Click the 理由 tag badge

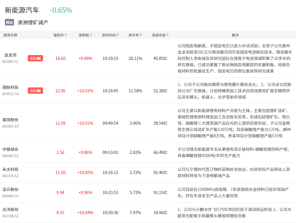click(x=9, y=22)
